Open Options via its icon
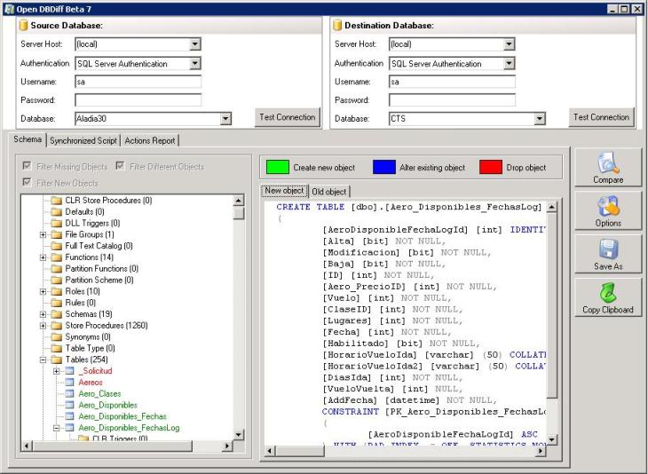Screen dimensions: 648x474 point(607,206)
